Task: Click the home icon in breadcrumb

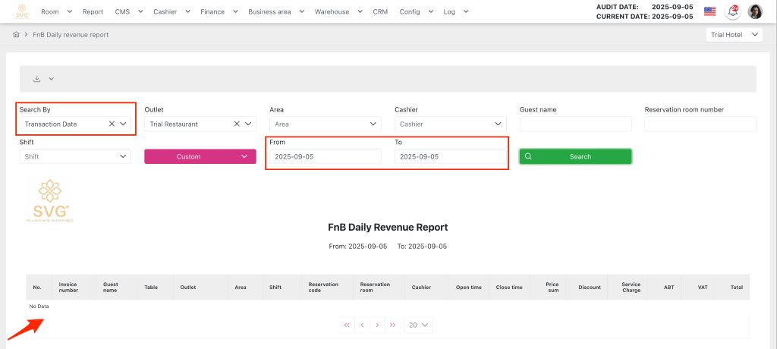Action: coord(16,35)
